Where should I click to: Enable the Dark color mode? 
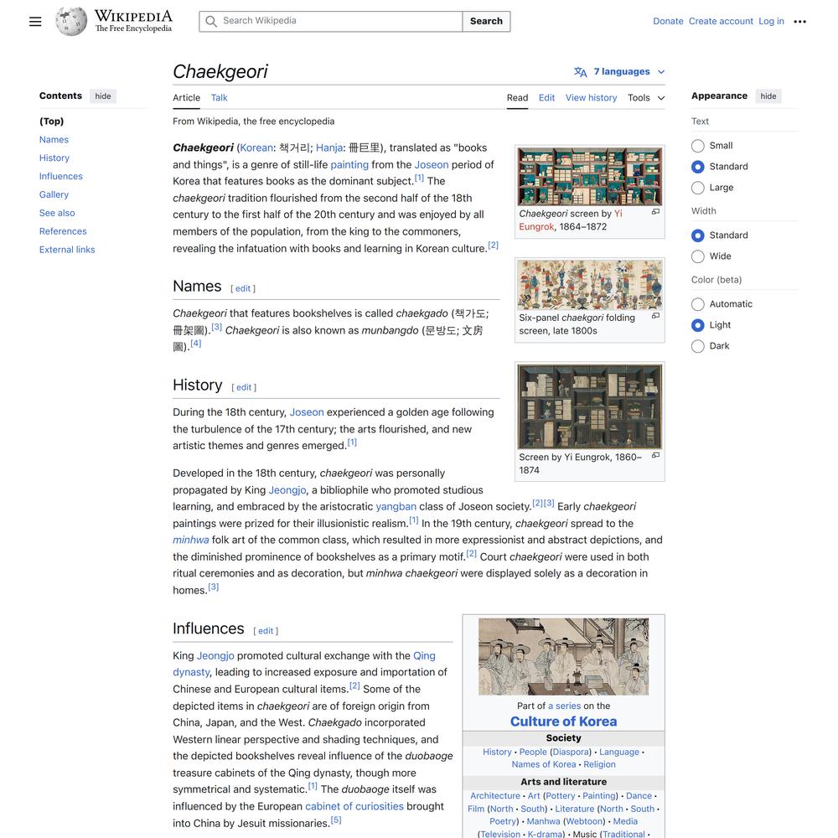[698, 346]
